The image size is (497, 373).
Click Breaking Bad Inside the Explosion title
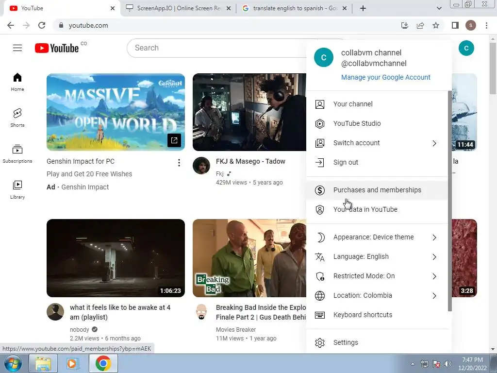(261, 312)
